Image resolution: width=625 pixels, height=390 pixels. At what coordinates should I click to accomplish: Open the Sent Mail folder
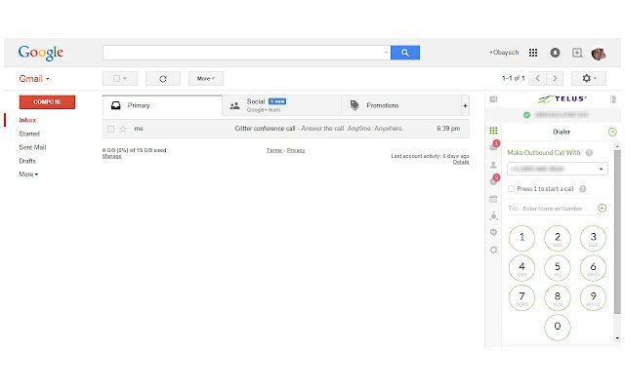(32, 147)
